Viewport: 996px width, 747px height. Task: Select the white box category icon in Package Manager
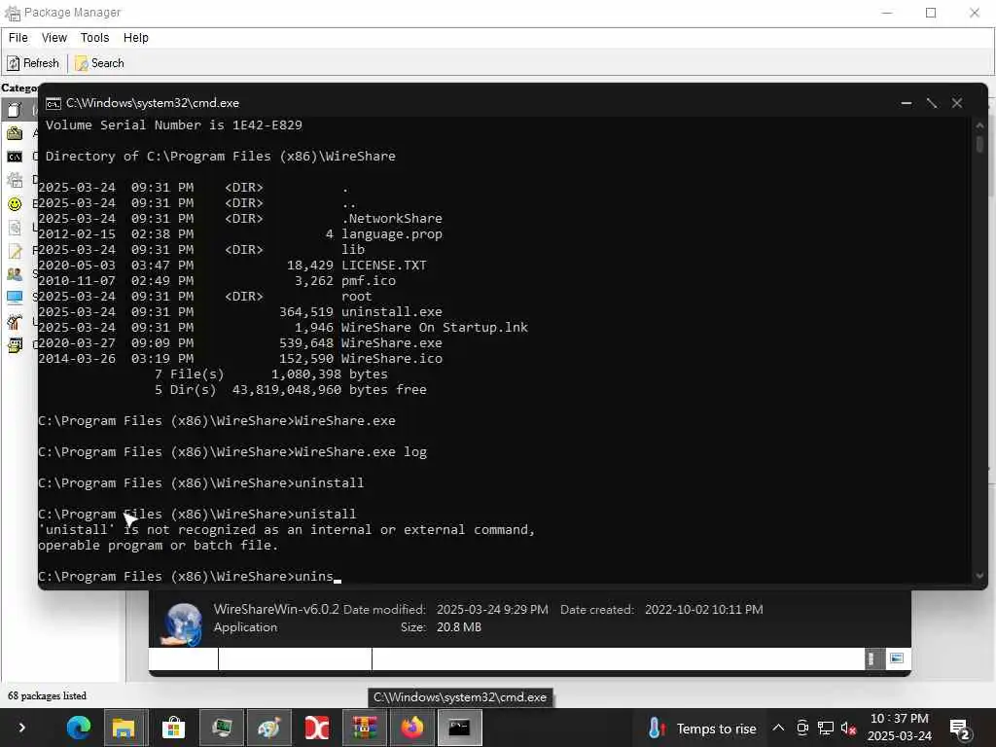[x=15, y=109]
